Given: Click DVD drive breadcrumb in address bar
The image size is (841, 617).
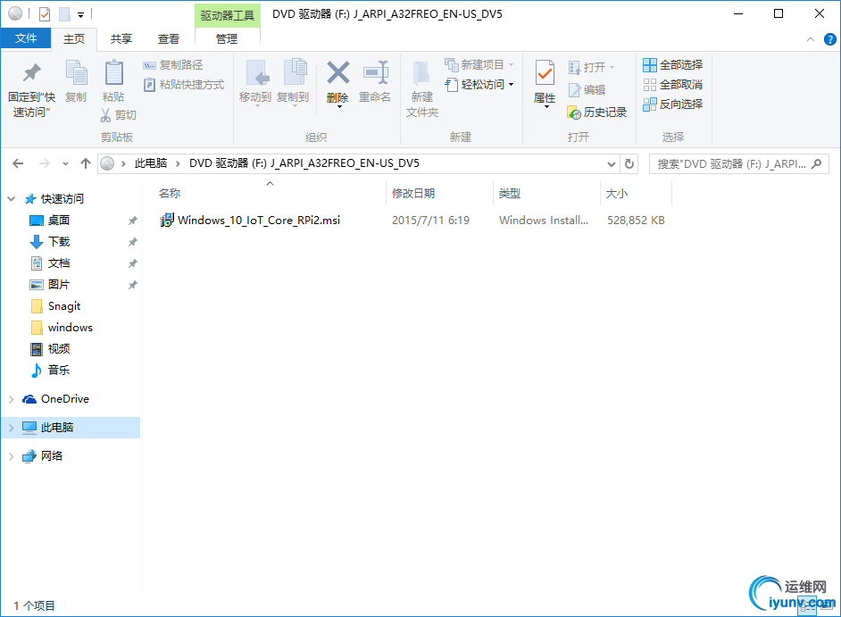Looking at the screenshot, I should click(304, 163).
